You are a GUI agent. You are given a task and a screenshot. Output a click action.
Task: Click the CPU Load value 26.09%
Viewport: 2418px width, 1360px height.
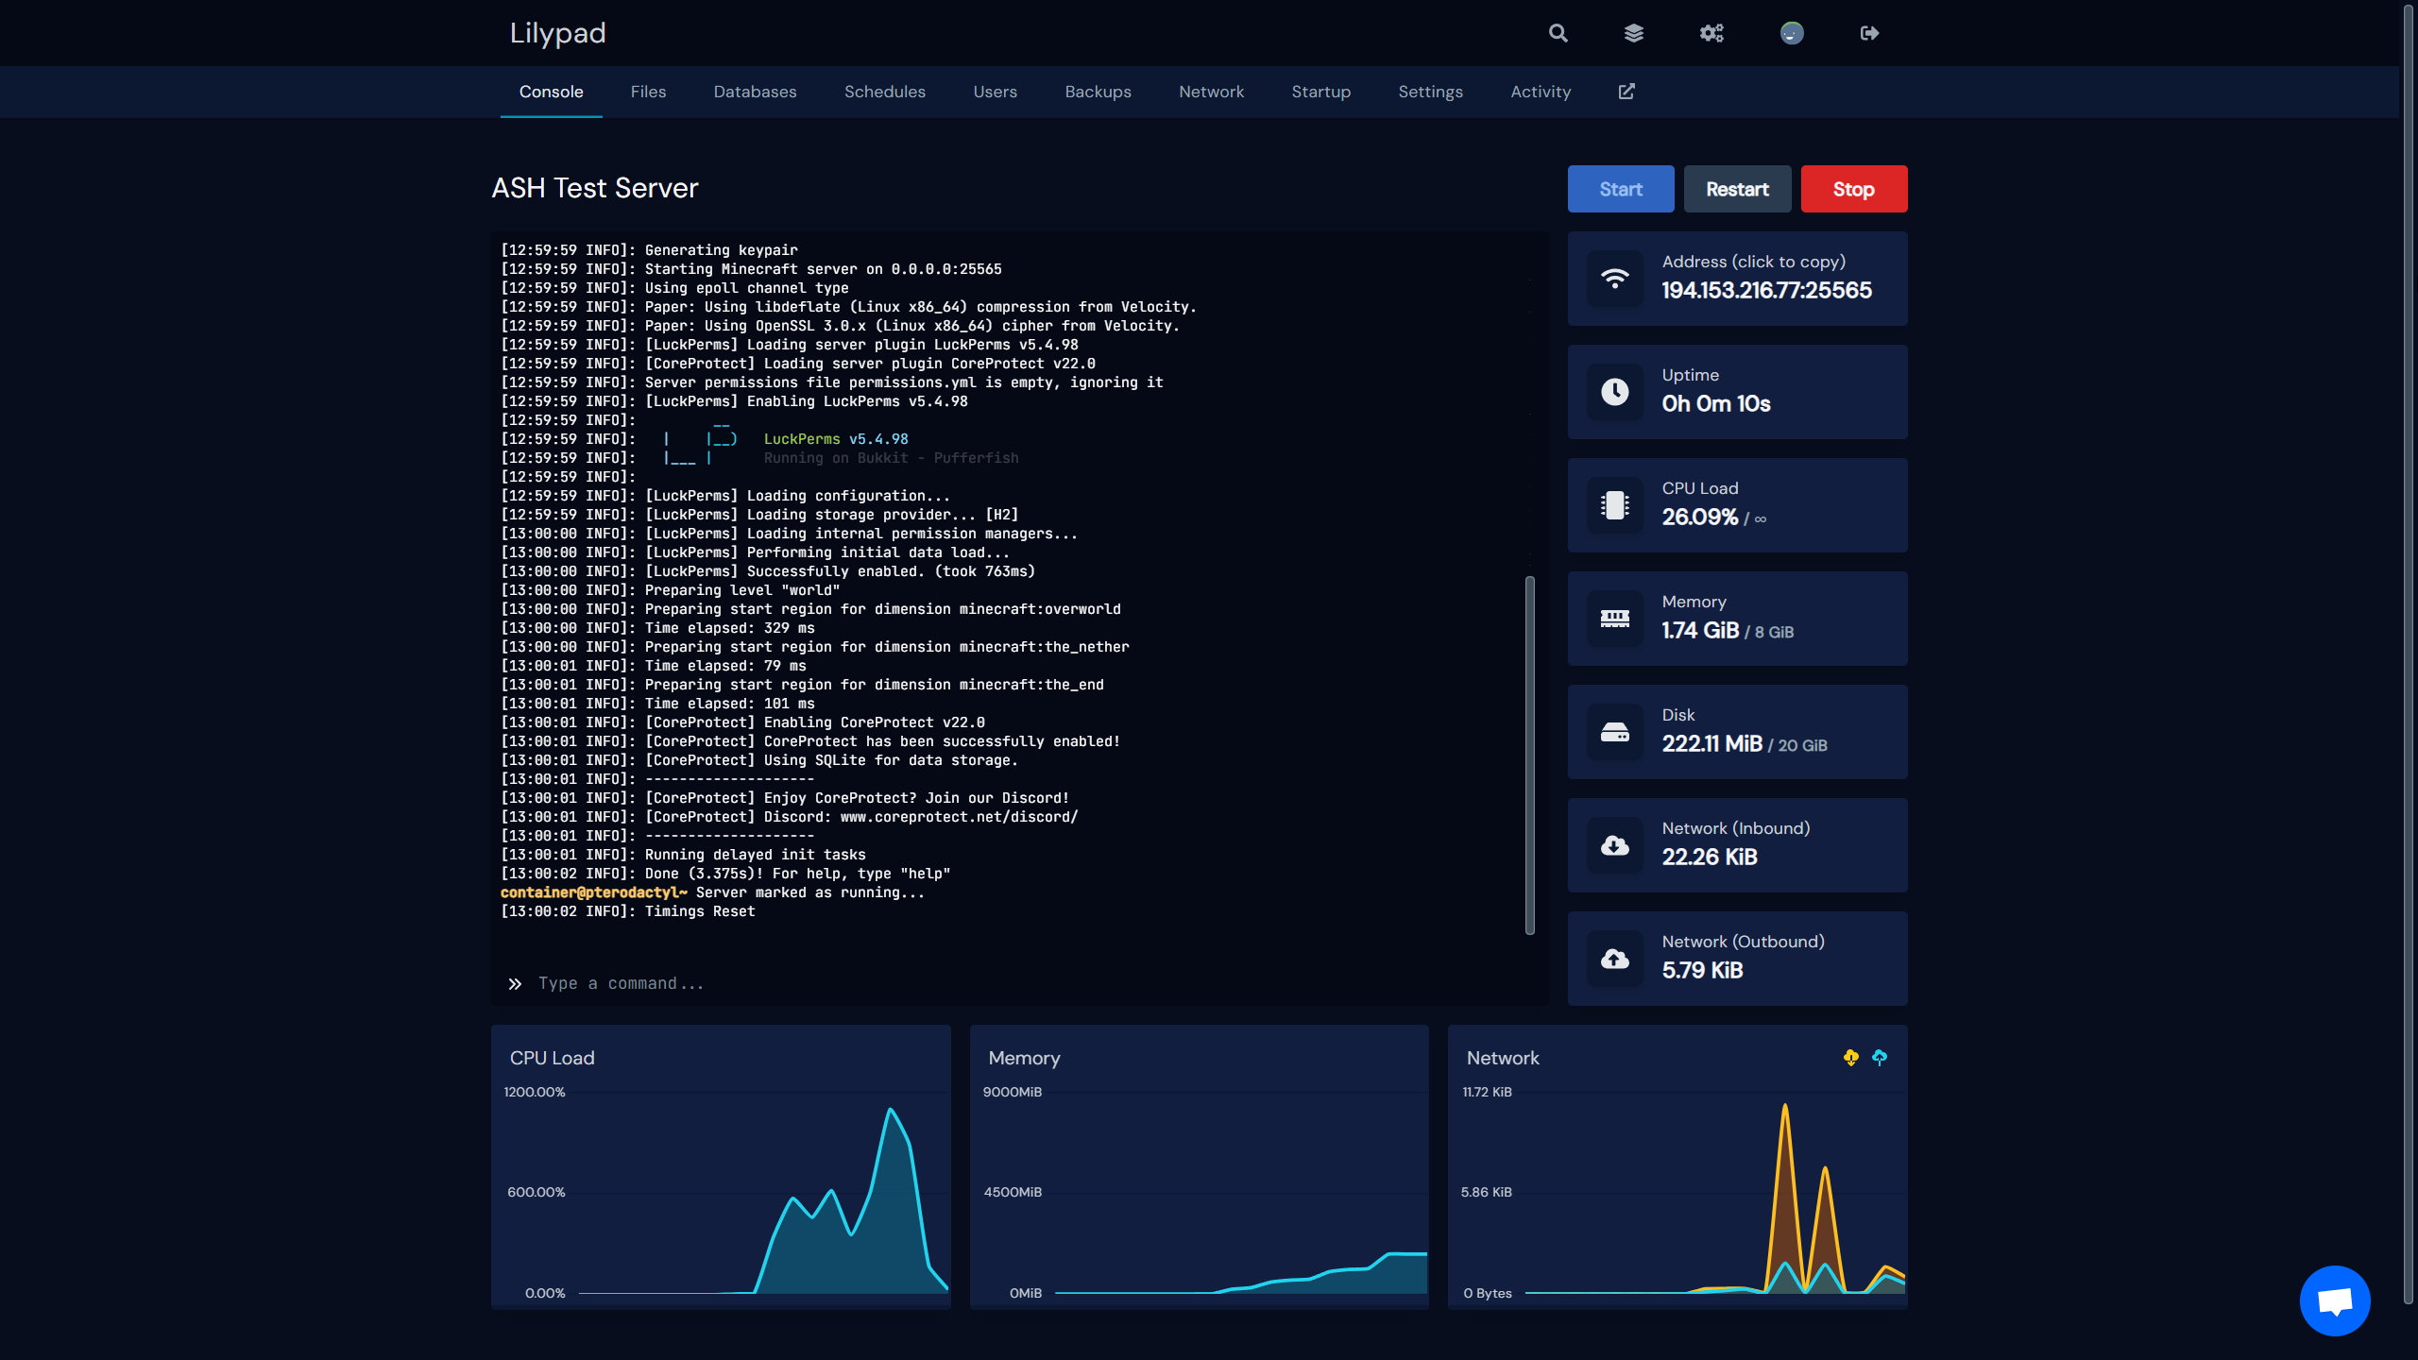click(1700, 517)
